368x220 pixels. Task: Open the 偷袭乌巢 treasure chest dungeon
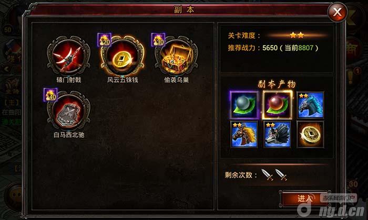click(x=176, y=55)
